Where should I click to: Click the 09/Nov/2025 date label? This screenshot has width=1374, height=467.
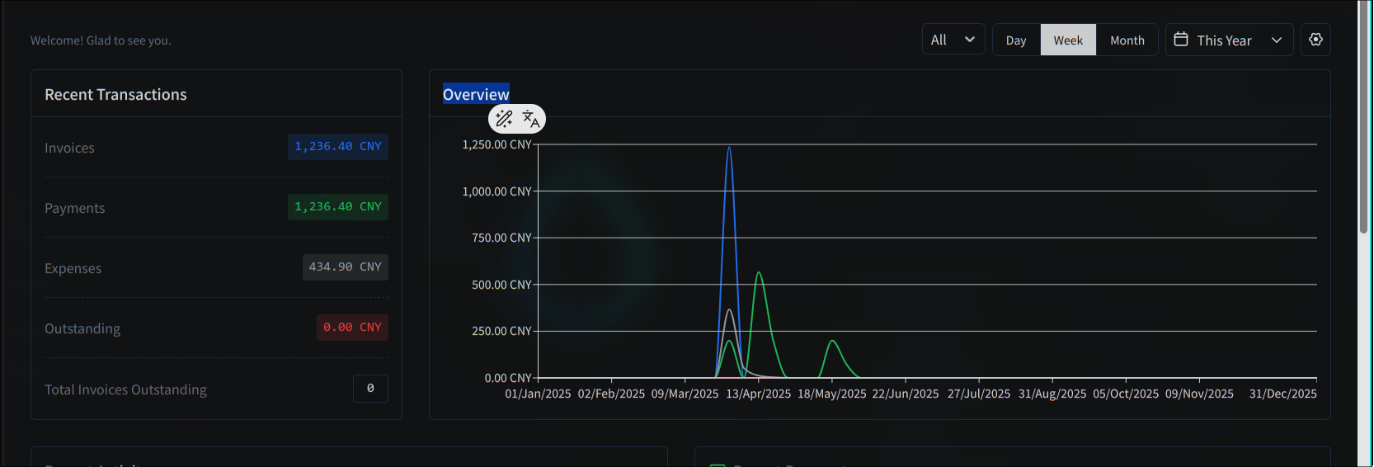[1199, 394]
